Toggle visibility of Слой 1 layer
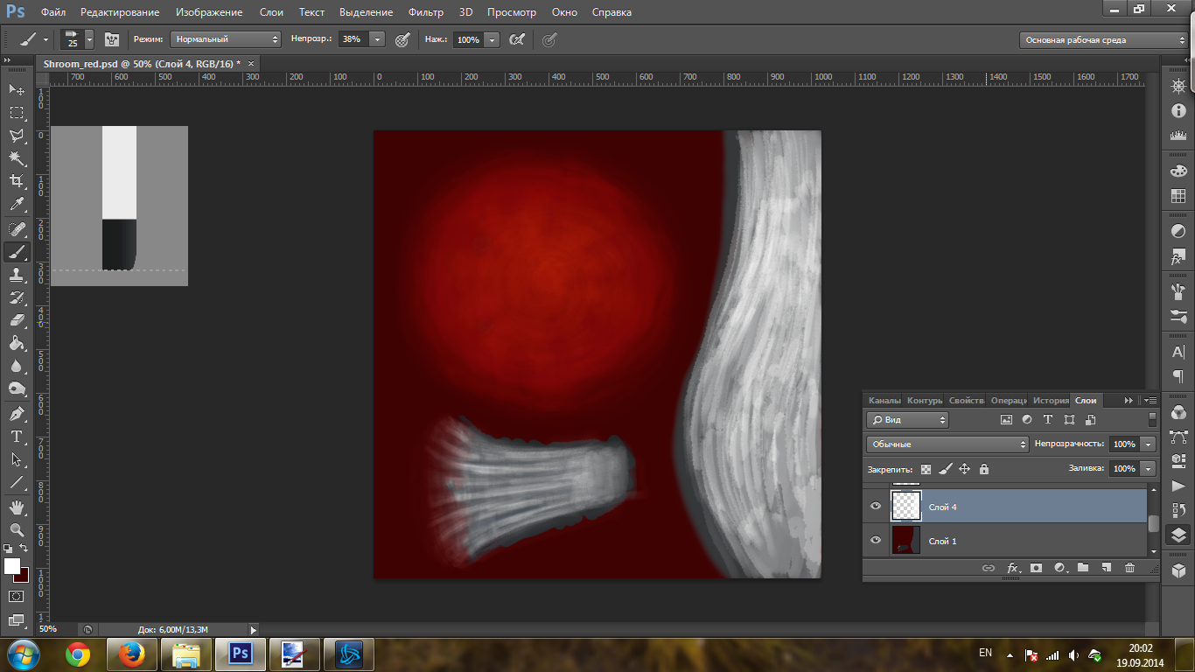 876,541
